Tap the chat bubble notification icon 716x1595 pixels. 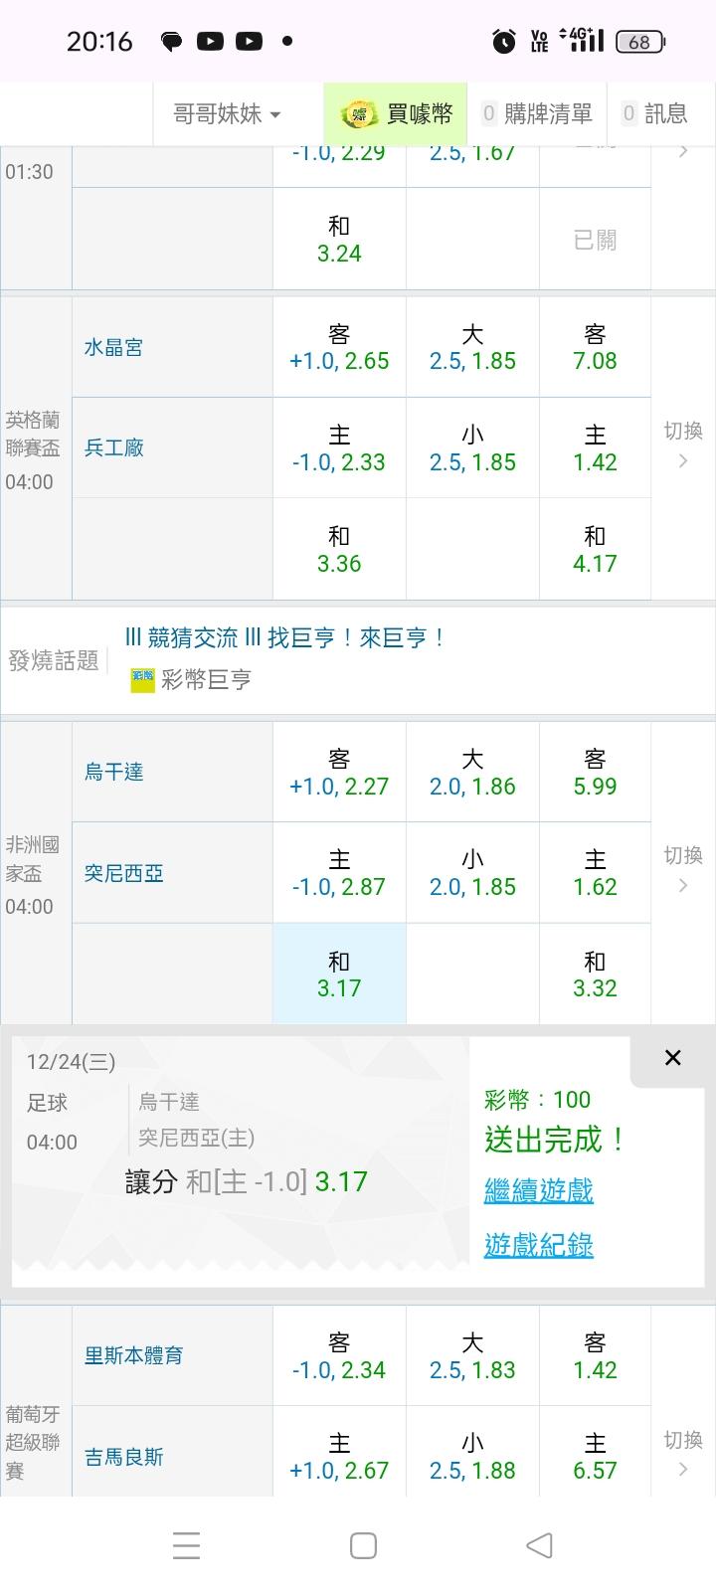tap(172, 41)
